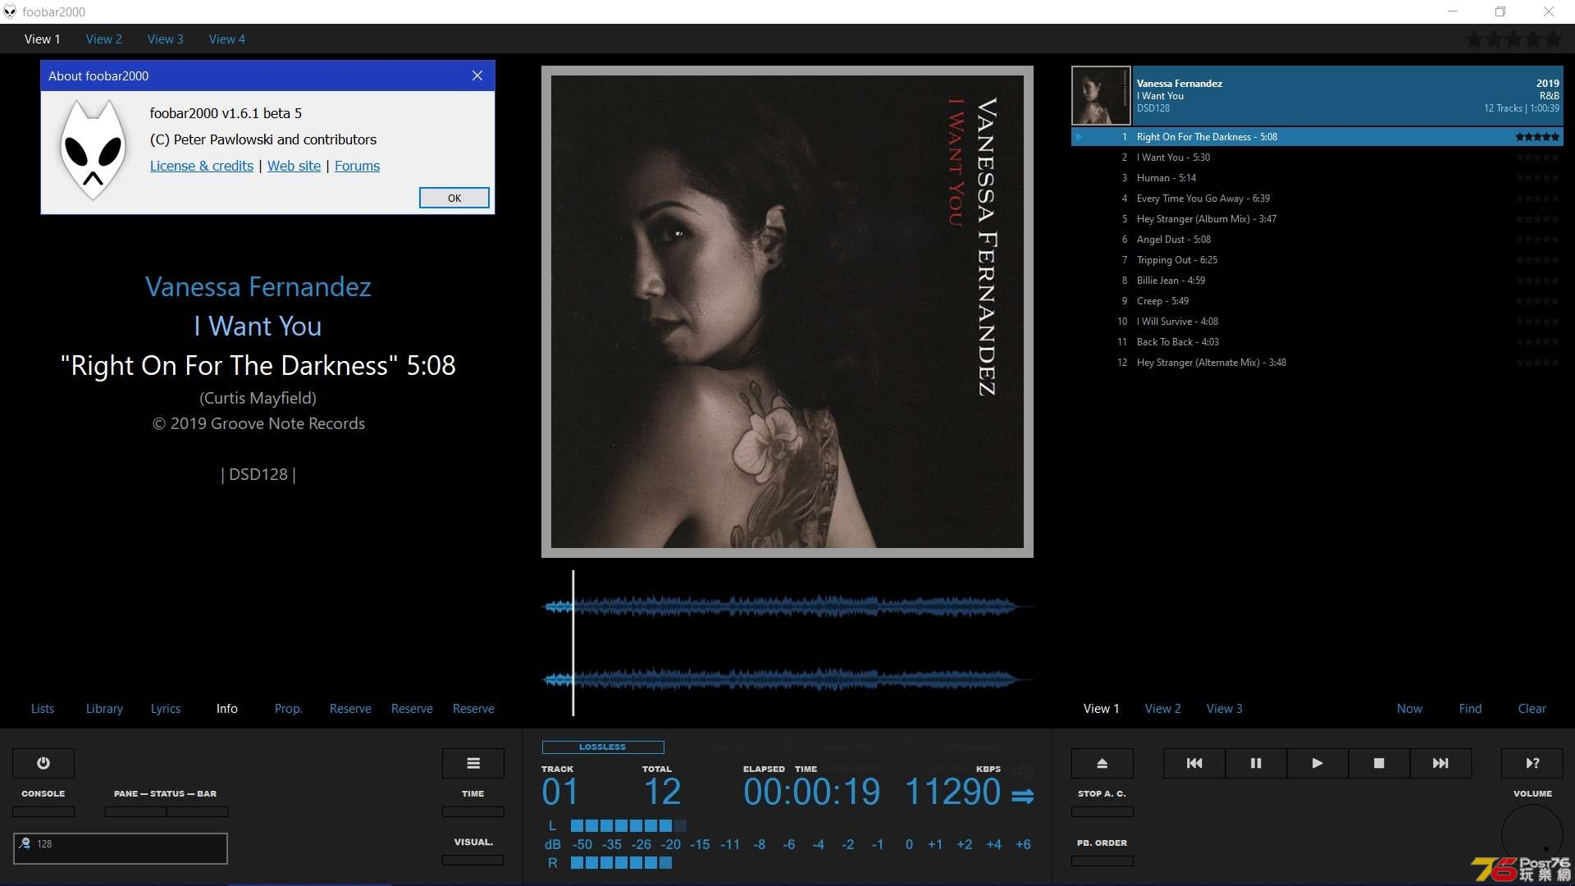Click the play button
The width and height of the screenshot is (1575, 886).
coord(1317,763)
